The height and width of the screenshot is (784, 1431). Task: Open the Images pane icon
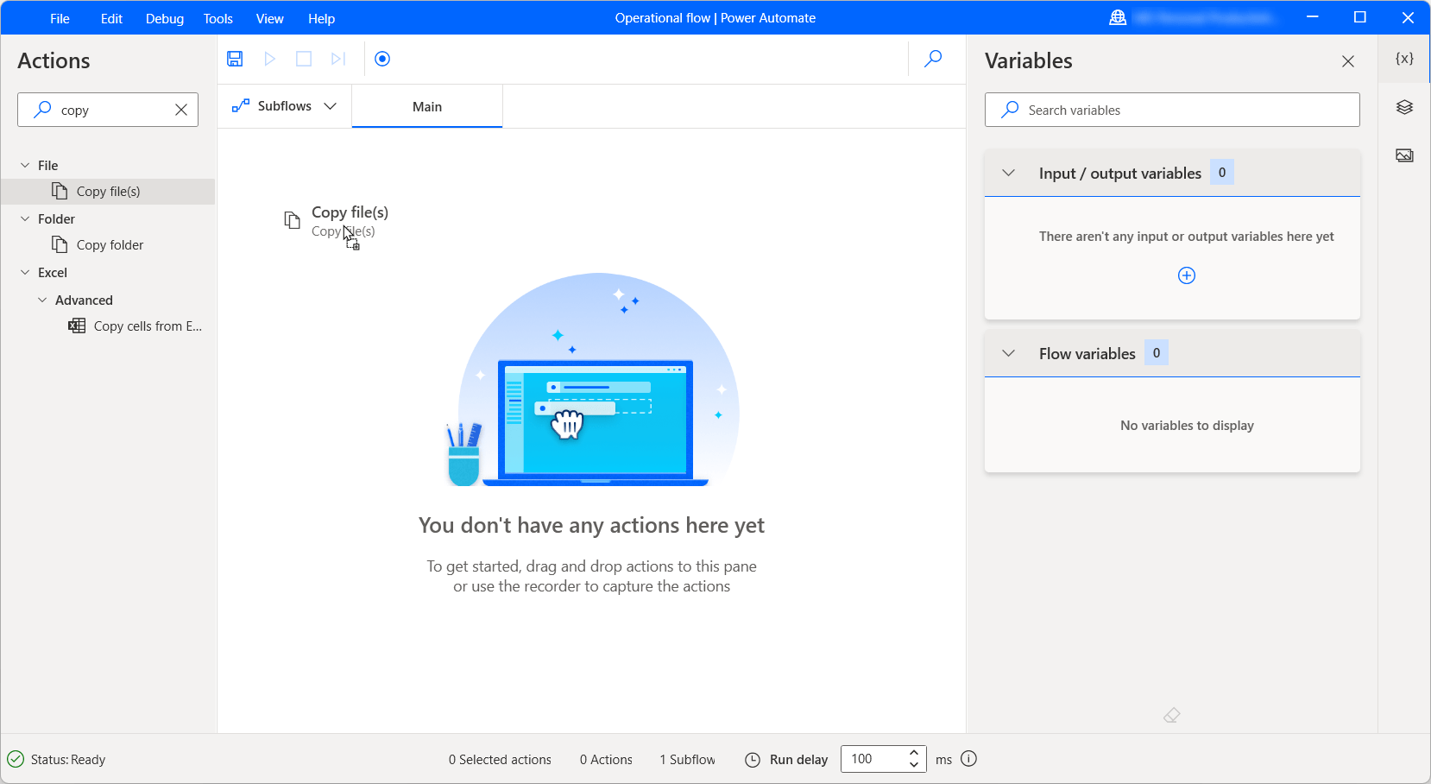(x=1404, y=155)
